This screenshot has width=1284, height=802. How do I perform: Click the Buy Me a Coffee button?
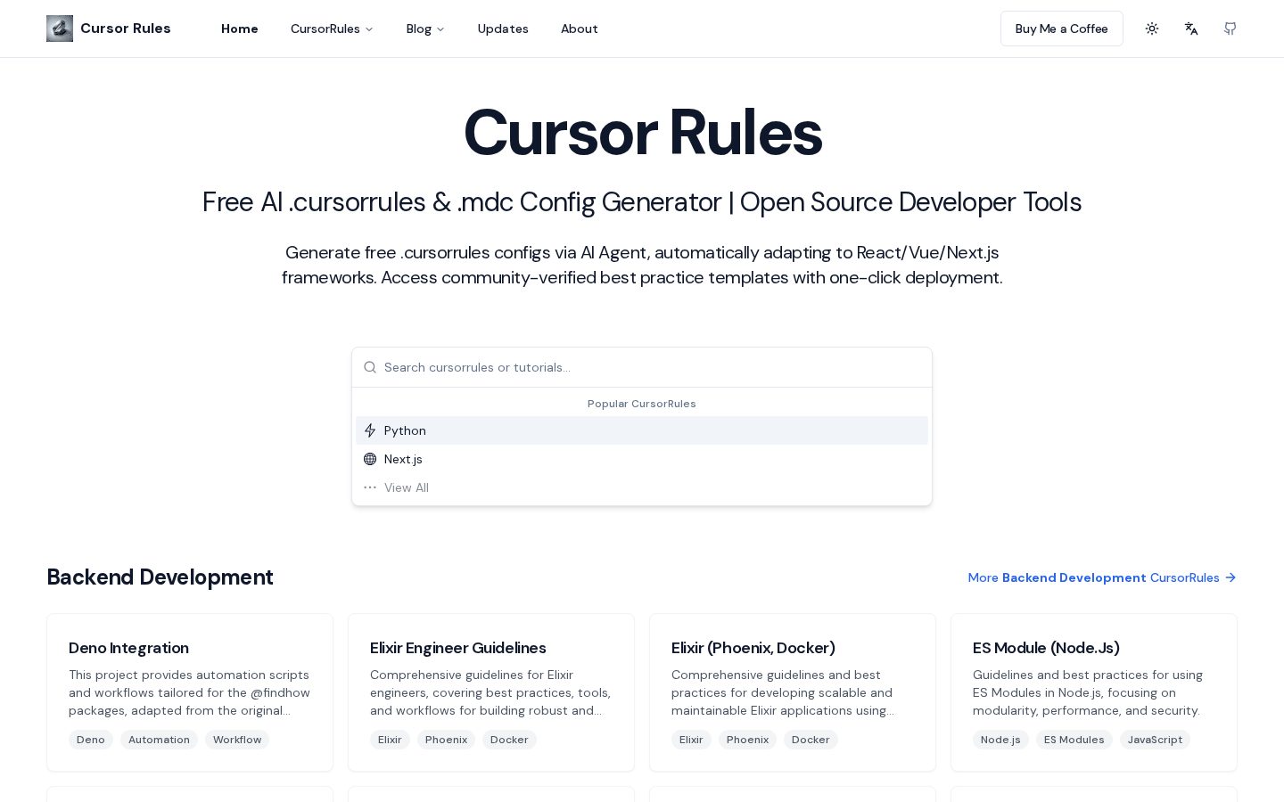1061,29
